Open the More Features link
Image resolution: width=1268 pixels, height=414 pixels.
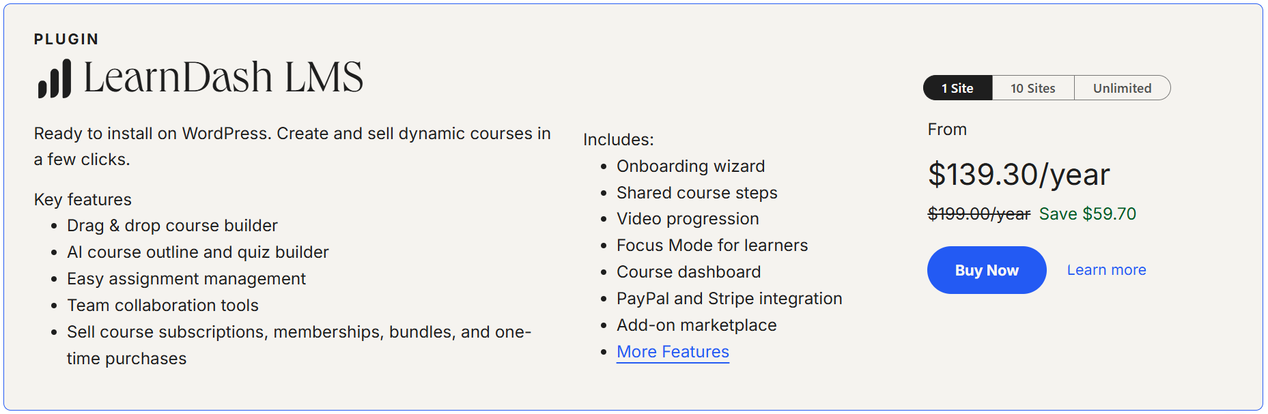[672, 351]
